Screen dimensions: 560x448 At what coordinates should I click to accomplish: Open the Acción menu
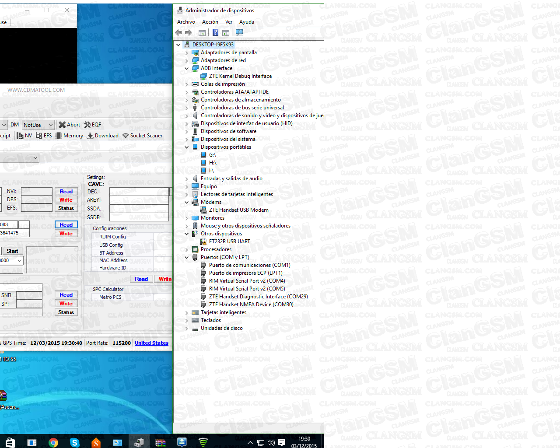210,22
